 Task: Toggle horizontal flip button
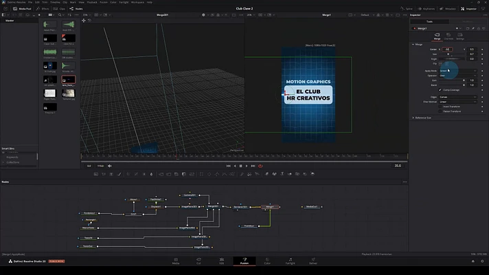tap(440, 64)
